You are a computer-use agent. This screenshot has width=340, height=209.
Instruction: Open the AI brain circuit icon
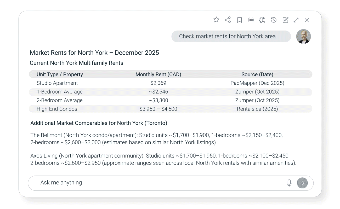262,20
